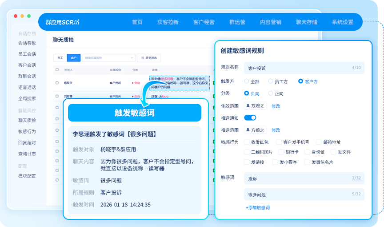Choose the 负向 category radio option
The width and height of the screenshot is (384, 227).
[x=247, y=93]
